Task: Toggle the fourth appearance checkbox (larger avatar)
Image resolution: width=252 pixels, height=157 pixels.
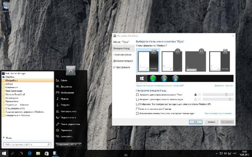Action: coord(137,109)
